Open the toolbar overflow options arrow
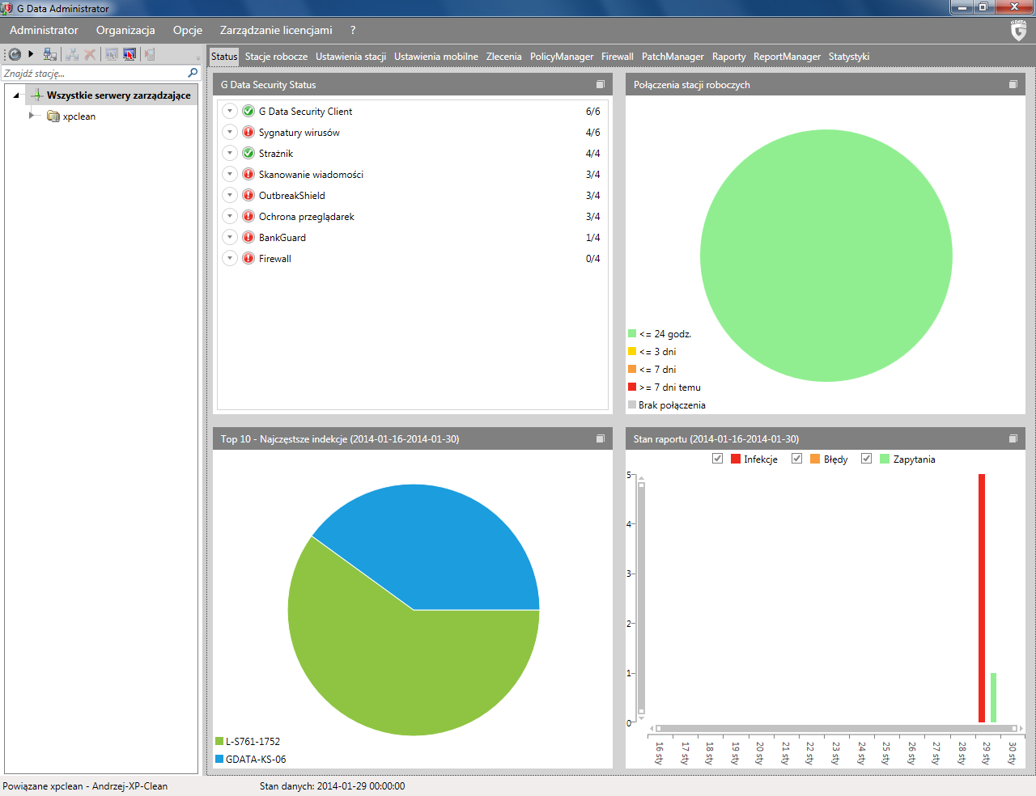1036x796 pixels. point(198,57)
